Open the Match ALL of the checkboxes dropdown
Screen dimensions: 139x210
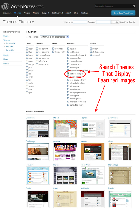pyautogui.click(x=54, y=37)
